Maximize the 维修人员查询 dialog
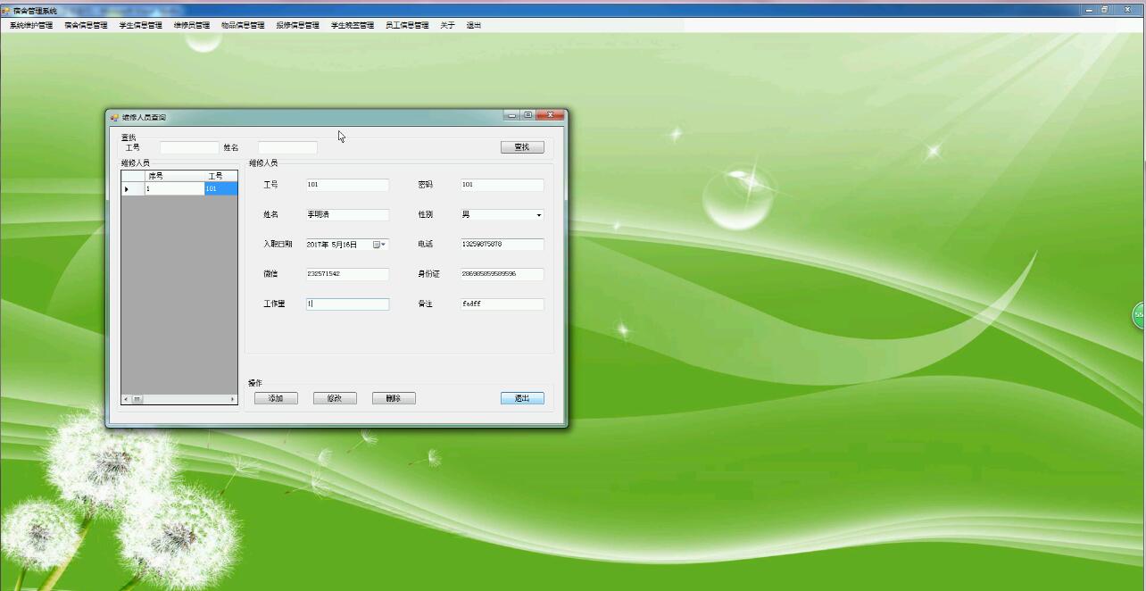This screenshot has height=591, width=1146. 527,115
